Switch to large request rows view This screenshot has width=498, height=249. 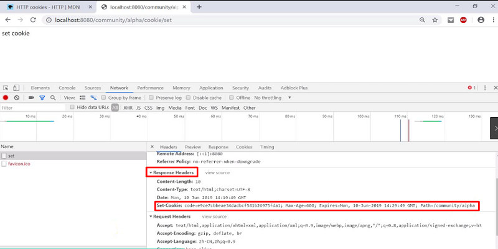tap(83, 98)
